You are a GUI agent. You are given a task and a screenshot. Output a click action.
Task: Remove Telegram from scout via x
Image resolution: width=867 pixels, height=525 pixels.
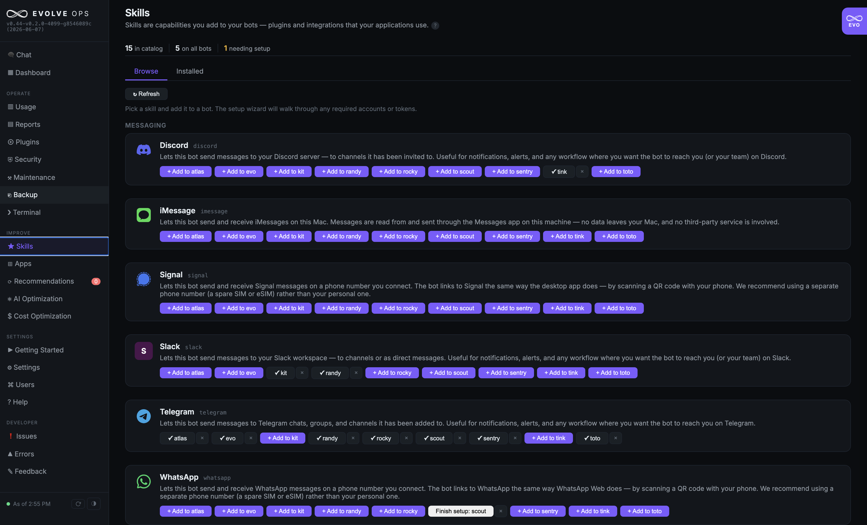(460, 438)
